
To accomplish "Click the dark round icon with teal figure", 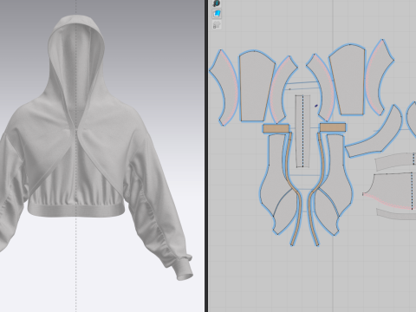I will (x=217, y=3).
